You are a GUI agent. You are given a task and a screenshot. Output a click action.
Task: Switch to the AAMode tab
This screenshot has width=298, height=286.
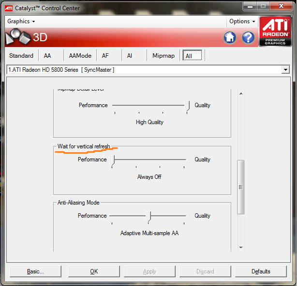click(x=80, y=56)
